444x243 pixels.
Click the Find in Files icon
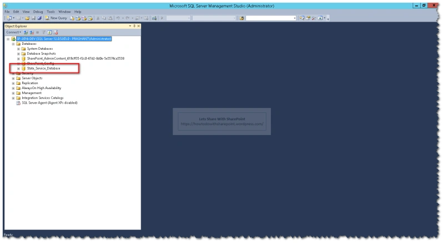tap(241, 18)
